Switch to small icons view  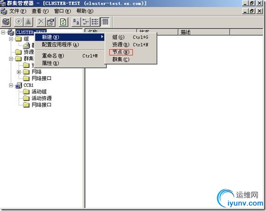85,22
